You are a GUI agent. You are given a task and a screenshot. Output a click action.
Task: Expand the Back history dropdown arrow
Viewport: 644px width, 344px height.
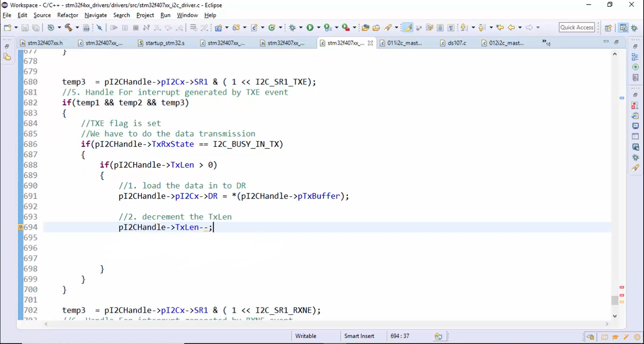click(x=520, y=28)
